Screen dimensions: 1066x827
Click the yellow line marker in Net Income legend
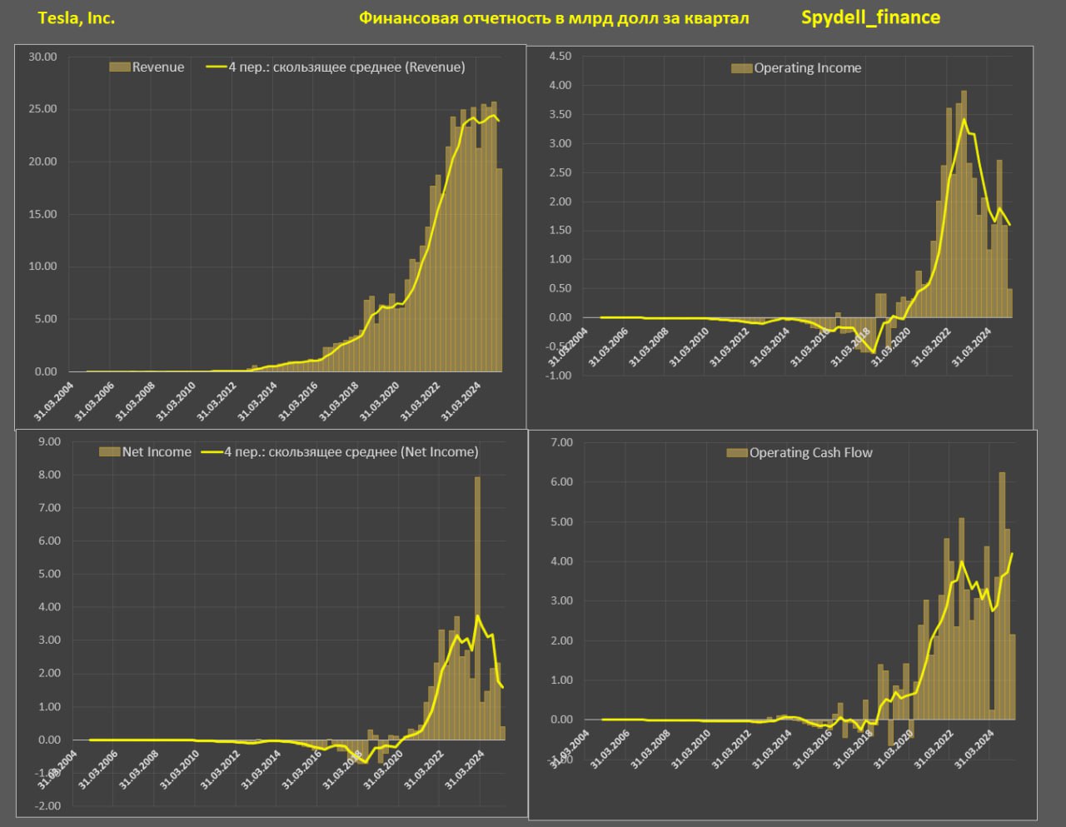(211, 452)
